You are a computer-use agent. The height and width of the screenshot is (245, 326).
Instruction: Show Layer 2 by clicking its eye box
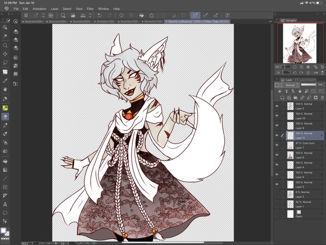point(277,194)
